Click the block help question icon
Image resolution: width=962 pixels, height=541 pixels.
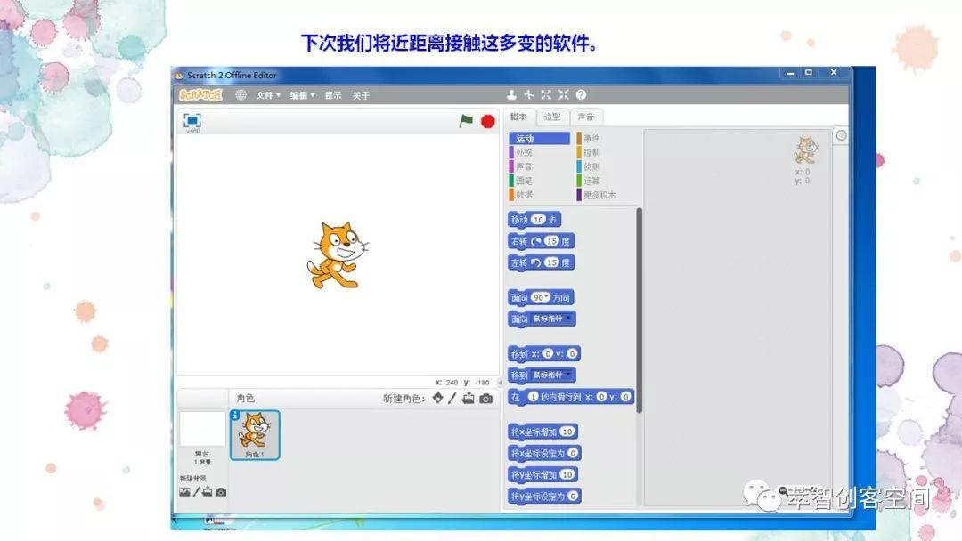581,94
